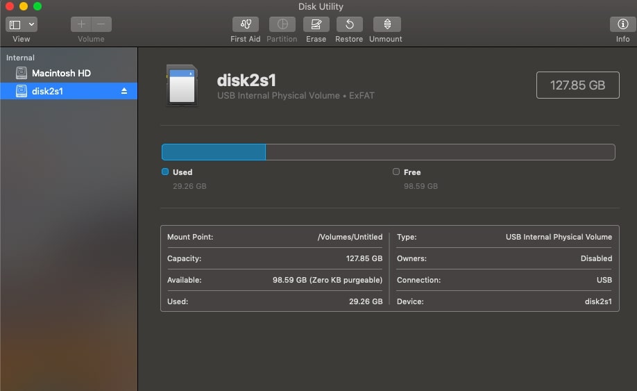This screenshot has width=637, height=391.
Task: Click the disk usage bar
Action: tap(388, 152)
